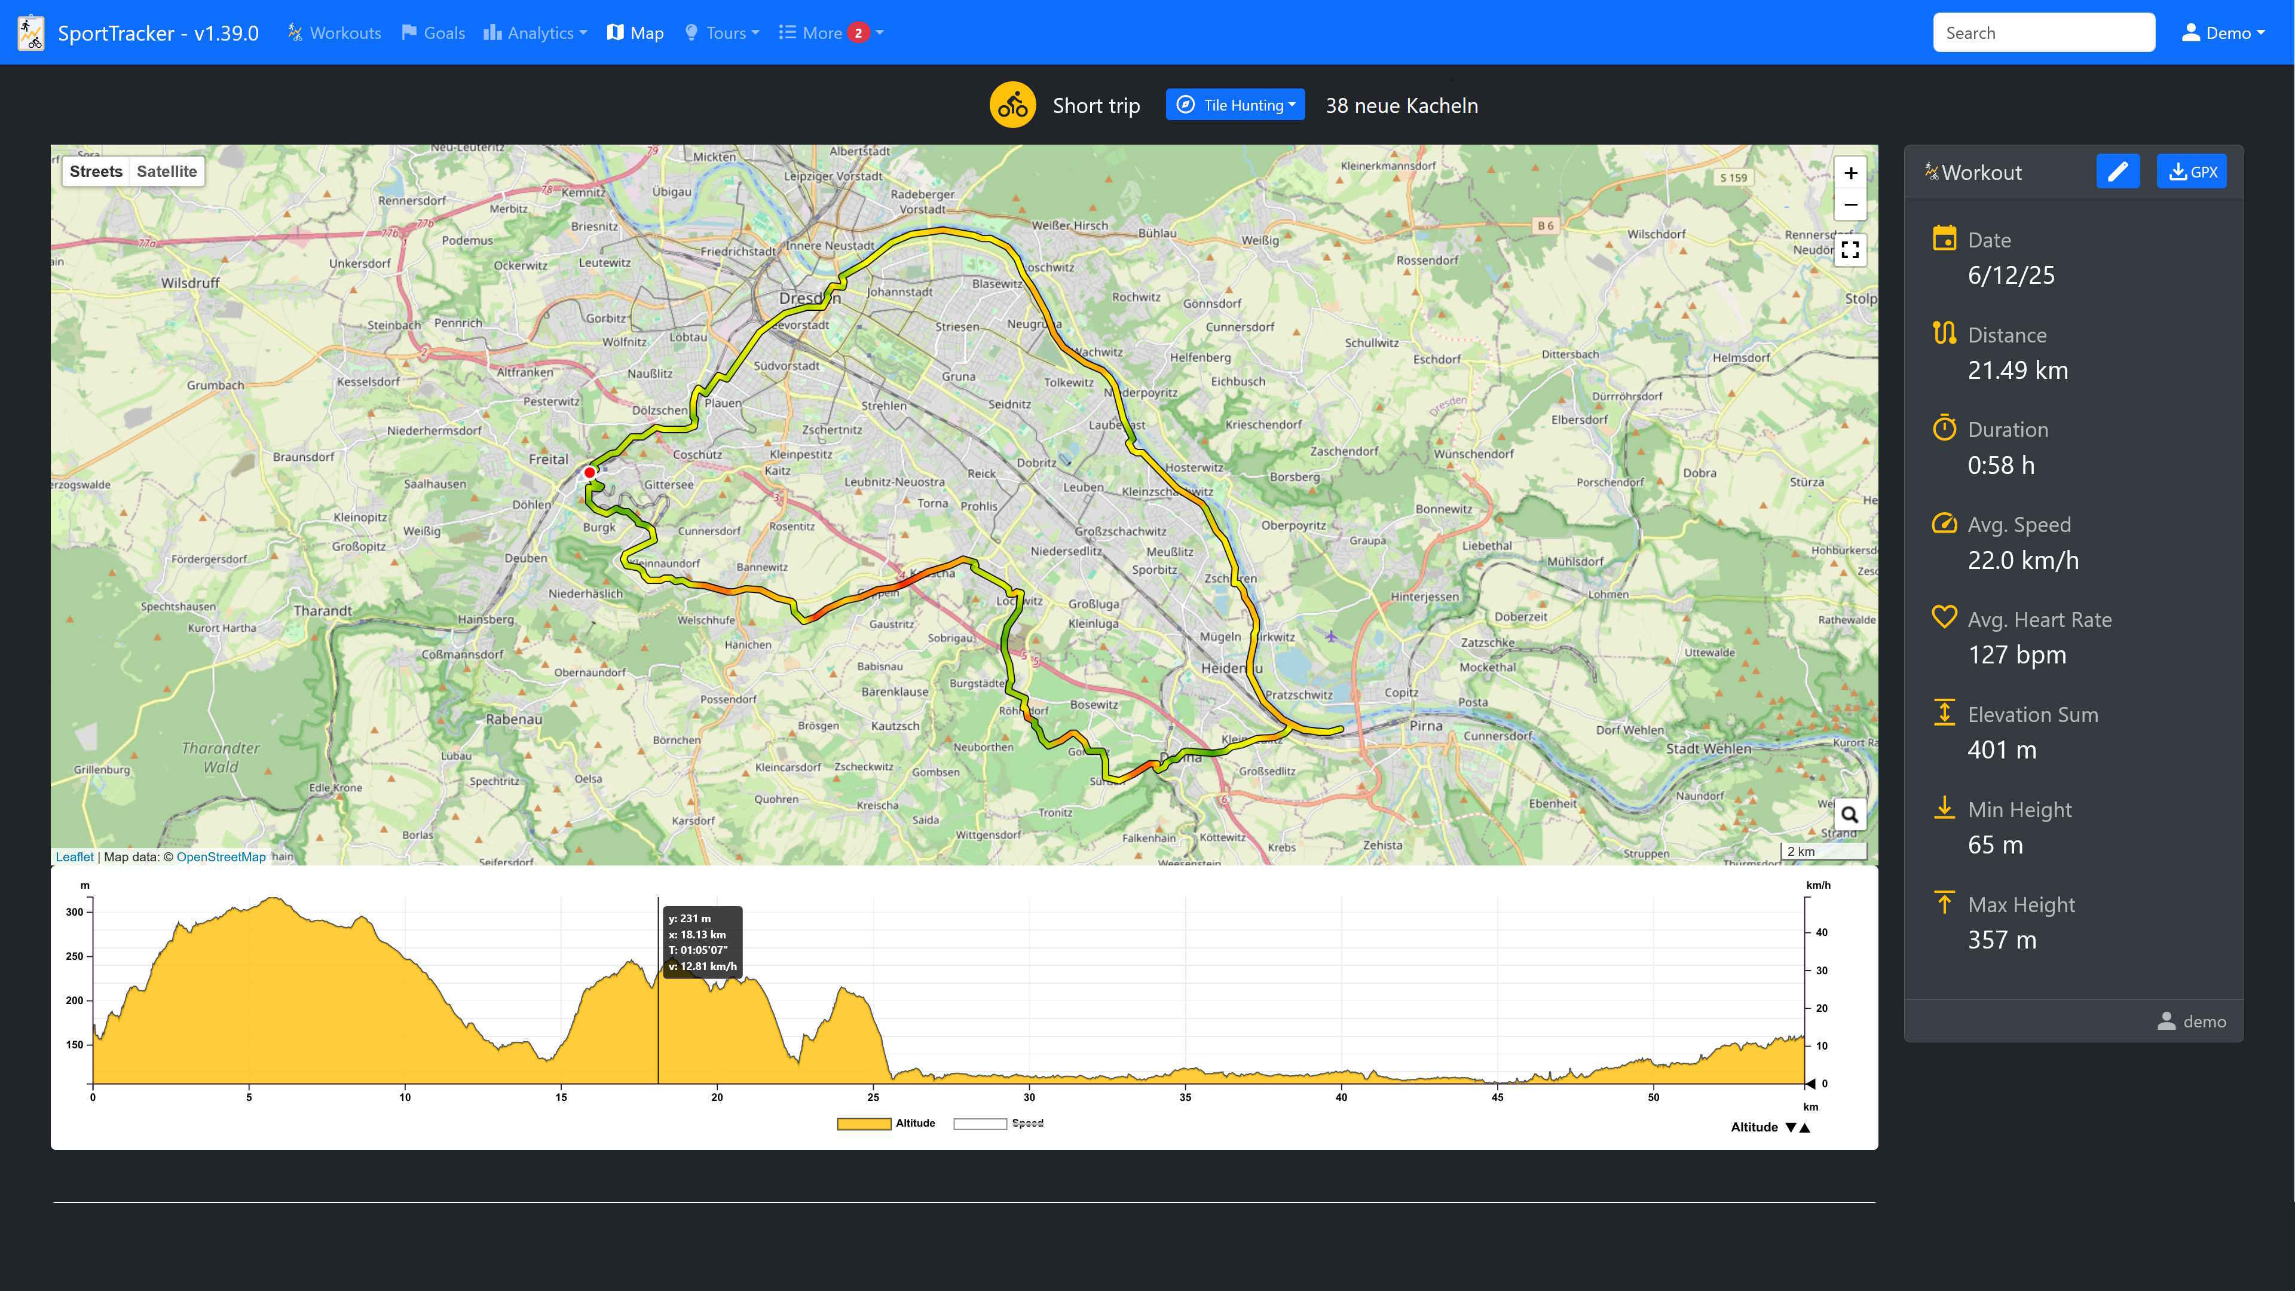Open the Goals page

(x=433, y=33)
